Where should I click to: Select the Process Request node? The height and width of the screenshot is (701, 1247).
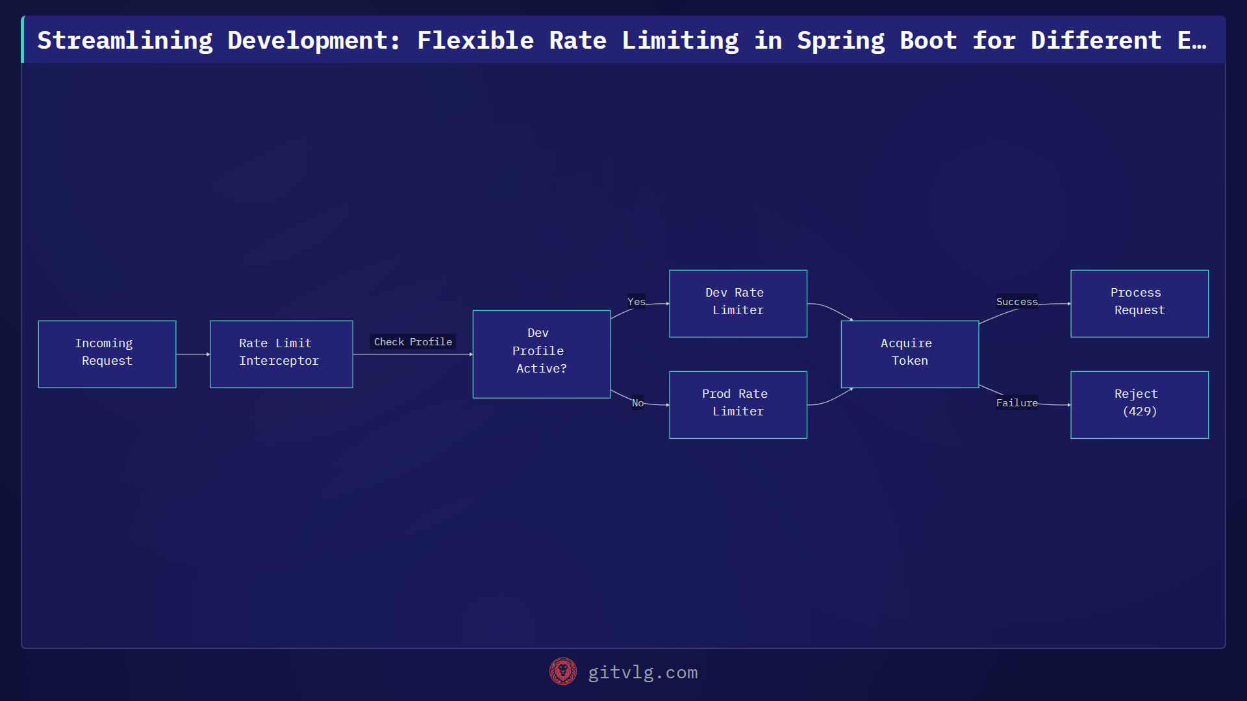pos(1140,304)
